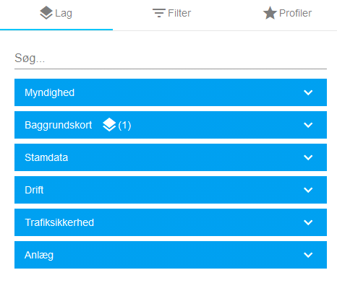Click the Anlæg group label
This screenshot has width=337, height=283.
(39, 256)
